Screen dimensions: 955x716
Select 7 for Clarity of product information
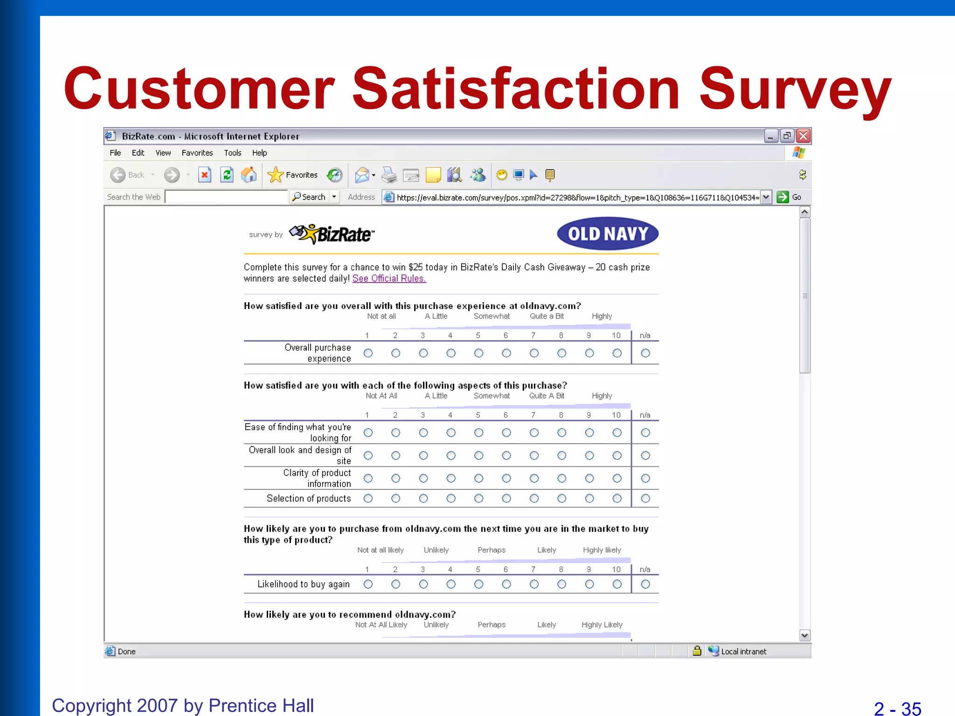coord(534,478)
